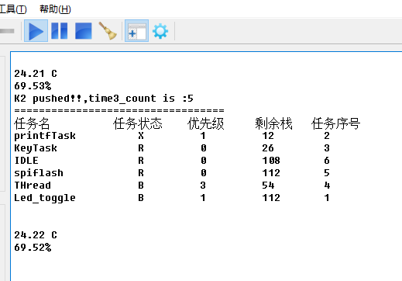Click the equals-sign separator line

[119, 111]
